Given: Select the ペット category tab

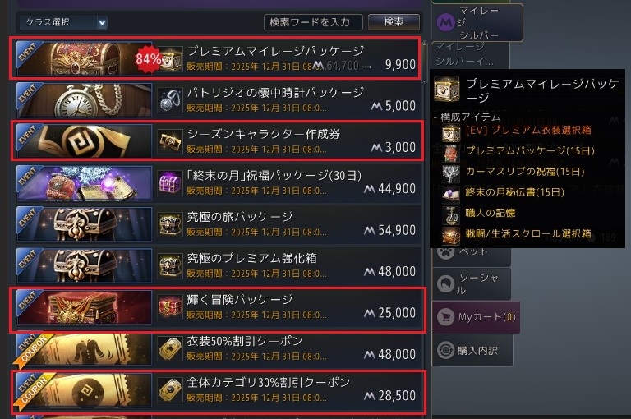Looking at the screenshot, I should click(x=472, y=253).
